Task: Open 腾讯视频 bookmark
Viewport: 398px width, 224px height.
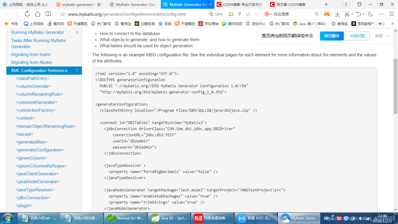Action: point(232,24)
